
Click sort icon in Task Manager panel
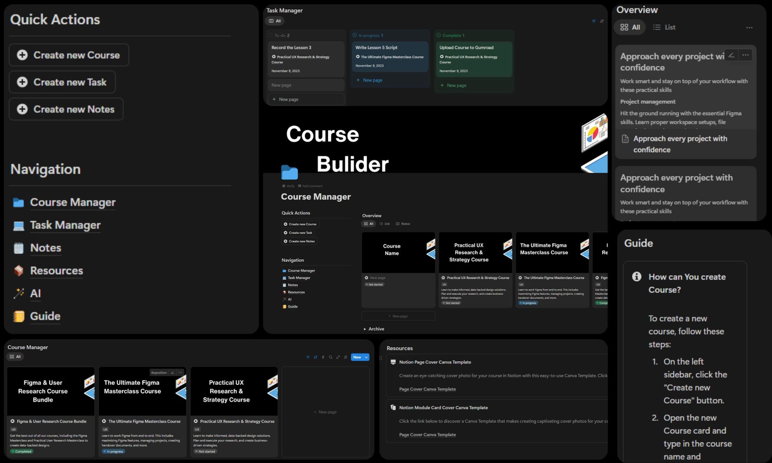point(602,21)
